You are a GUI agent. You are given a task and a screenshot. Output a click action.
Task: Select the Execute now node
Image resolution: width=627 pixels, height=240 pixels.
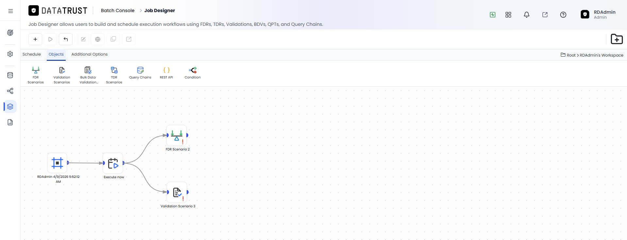click(x=113, y=163)
